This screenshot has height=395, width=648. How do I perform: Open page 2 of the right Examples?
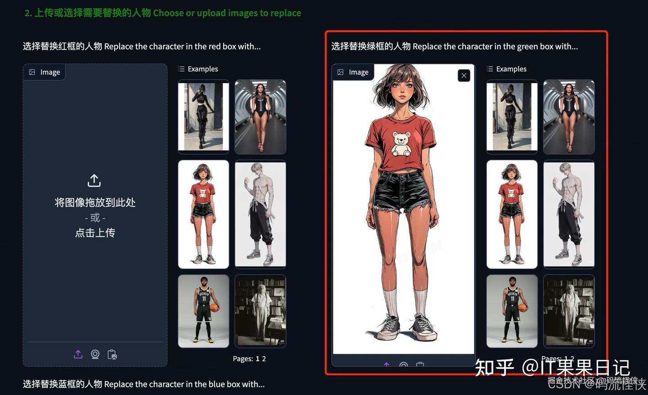click(572, 358)
